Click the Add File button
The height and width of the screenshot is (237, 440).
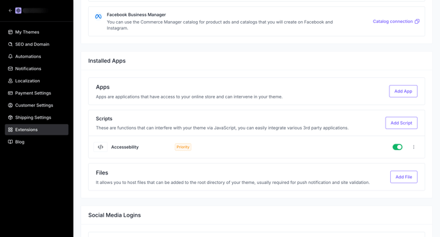point(404,177)
